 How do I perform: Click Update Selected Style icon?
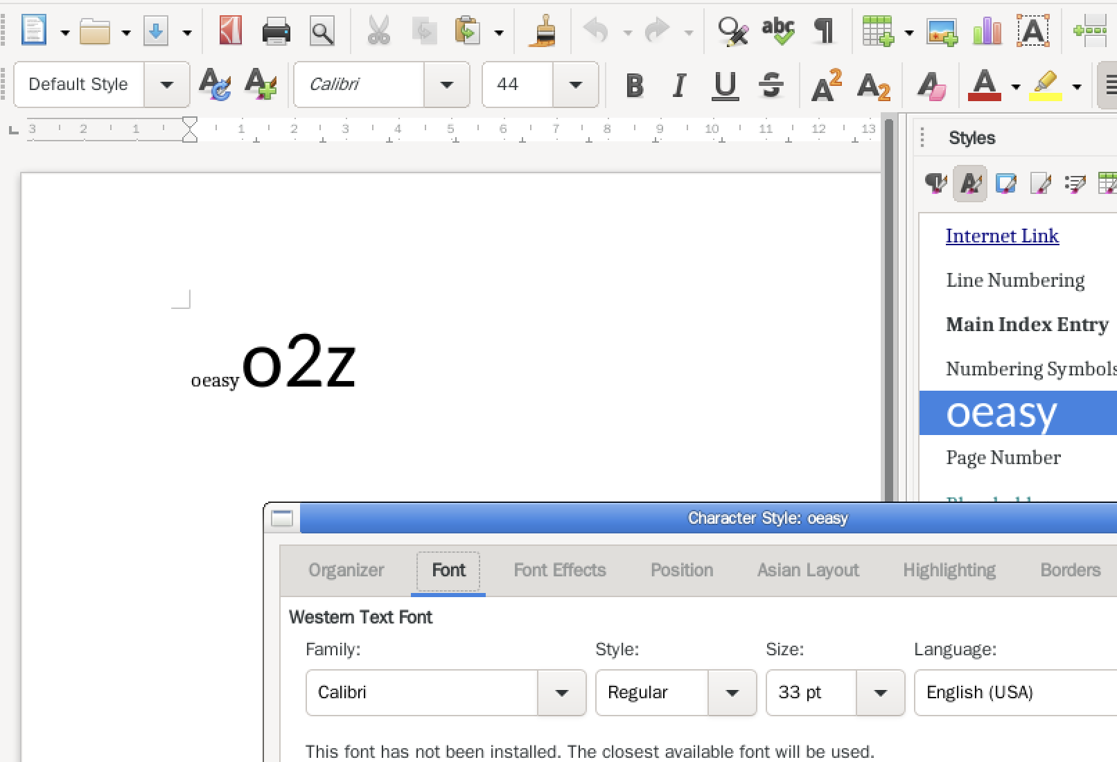click(x=215, y=85)
